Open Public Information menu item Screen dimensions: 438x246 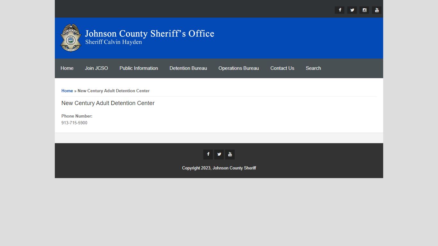[139, 68]
